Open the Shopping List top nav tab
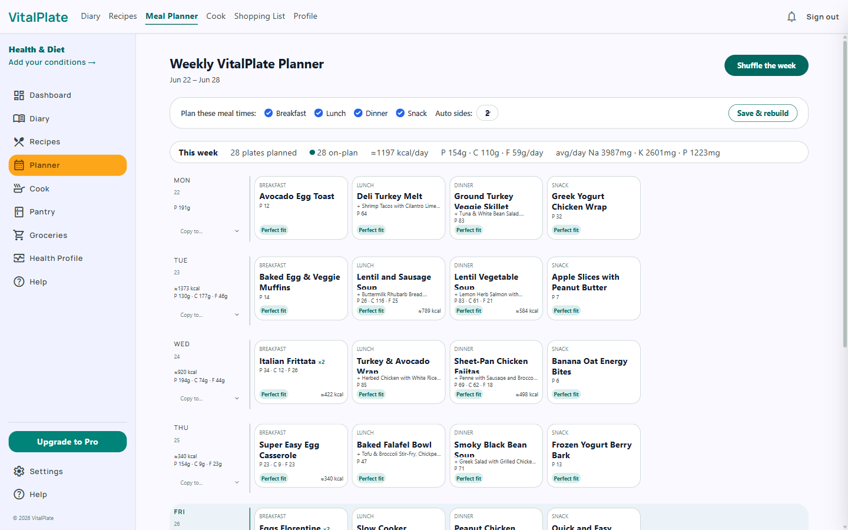The height and width of the screenshot is (530, 848). pos(259,16)
